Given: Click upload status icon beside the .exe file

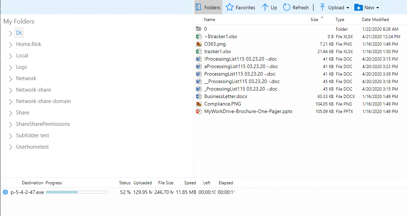Looking at the screenshot, I should tap(5, 192).
